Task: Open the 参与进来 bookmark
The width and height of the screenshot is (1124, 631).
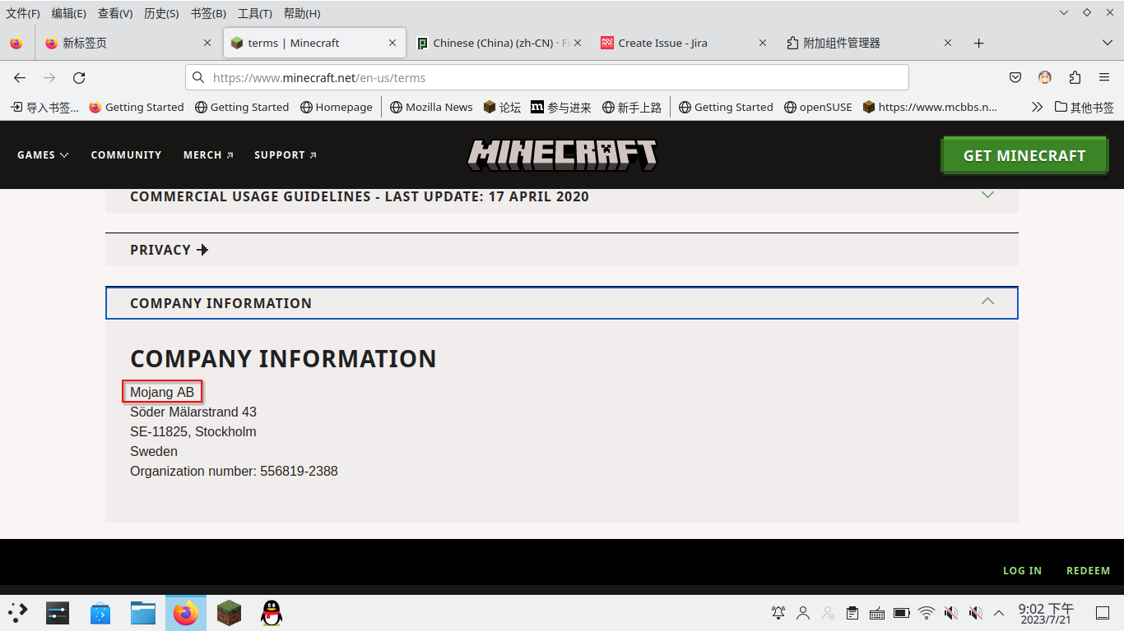Action: [x=561, y=107]
